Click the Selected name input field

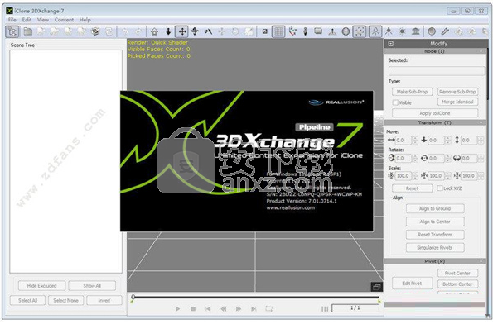pos(437,70)
